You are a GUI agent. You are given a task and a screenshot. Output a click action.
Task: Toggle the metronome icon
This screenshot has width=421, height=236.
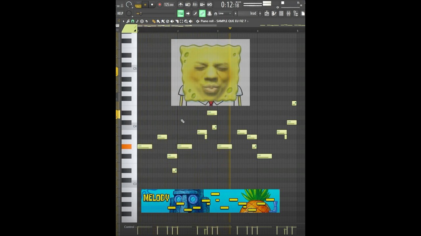181,5
